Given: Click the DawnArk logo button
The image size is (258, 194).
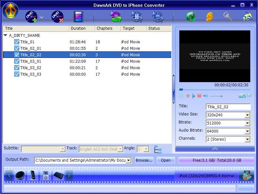Looking at the screenshot, I should click(x=10, y=10).
